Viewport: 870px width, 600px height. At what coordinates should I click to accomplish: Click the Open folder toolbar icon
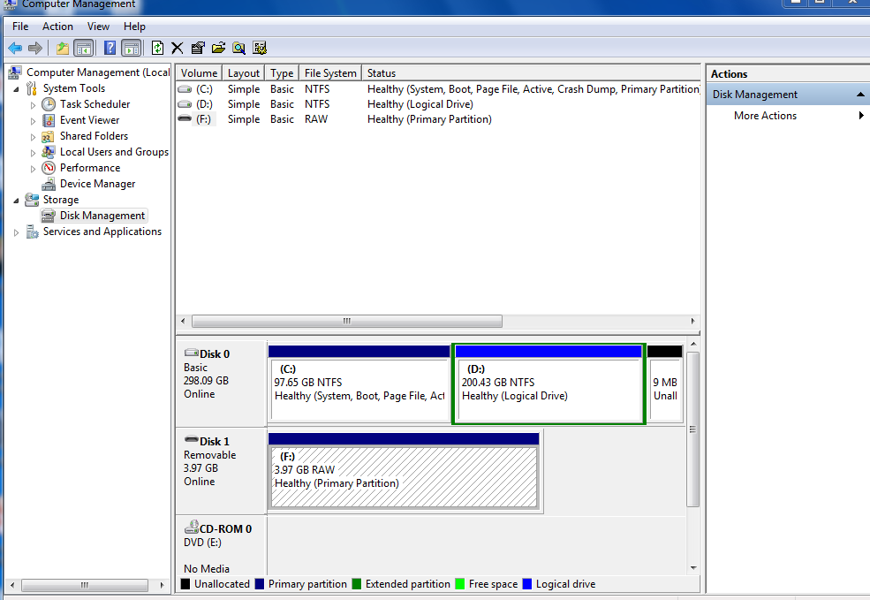coord(219,49)
